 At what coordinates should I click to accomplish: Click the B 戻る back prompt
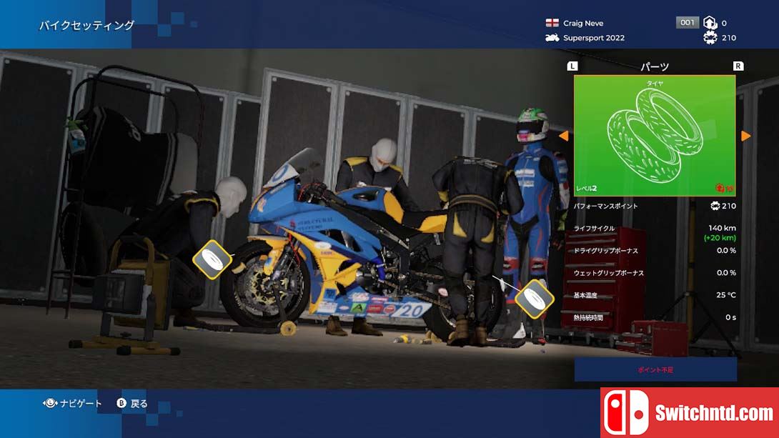132,403
